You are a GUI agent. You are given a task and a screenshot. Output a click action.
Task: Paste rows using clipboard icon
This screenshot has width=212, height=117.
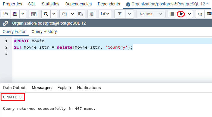click(x=81, y=14)
